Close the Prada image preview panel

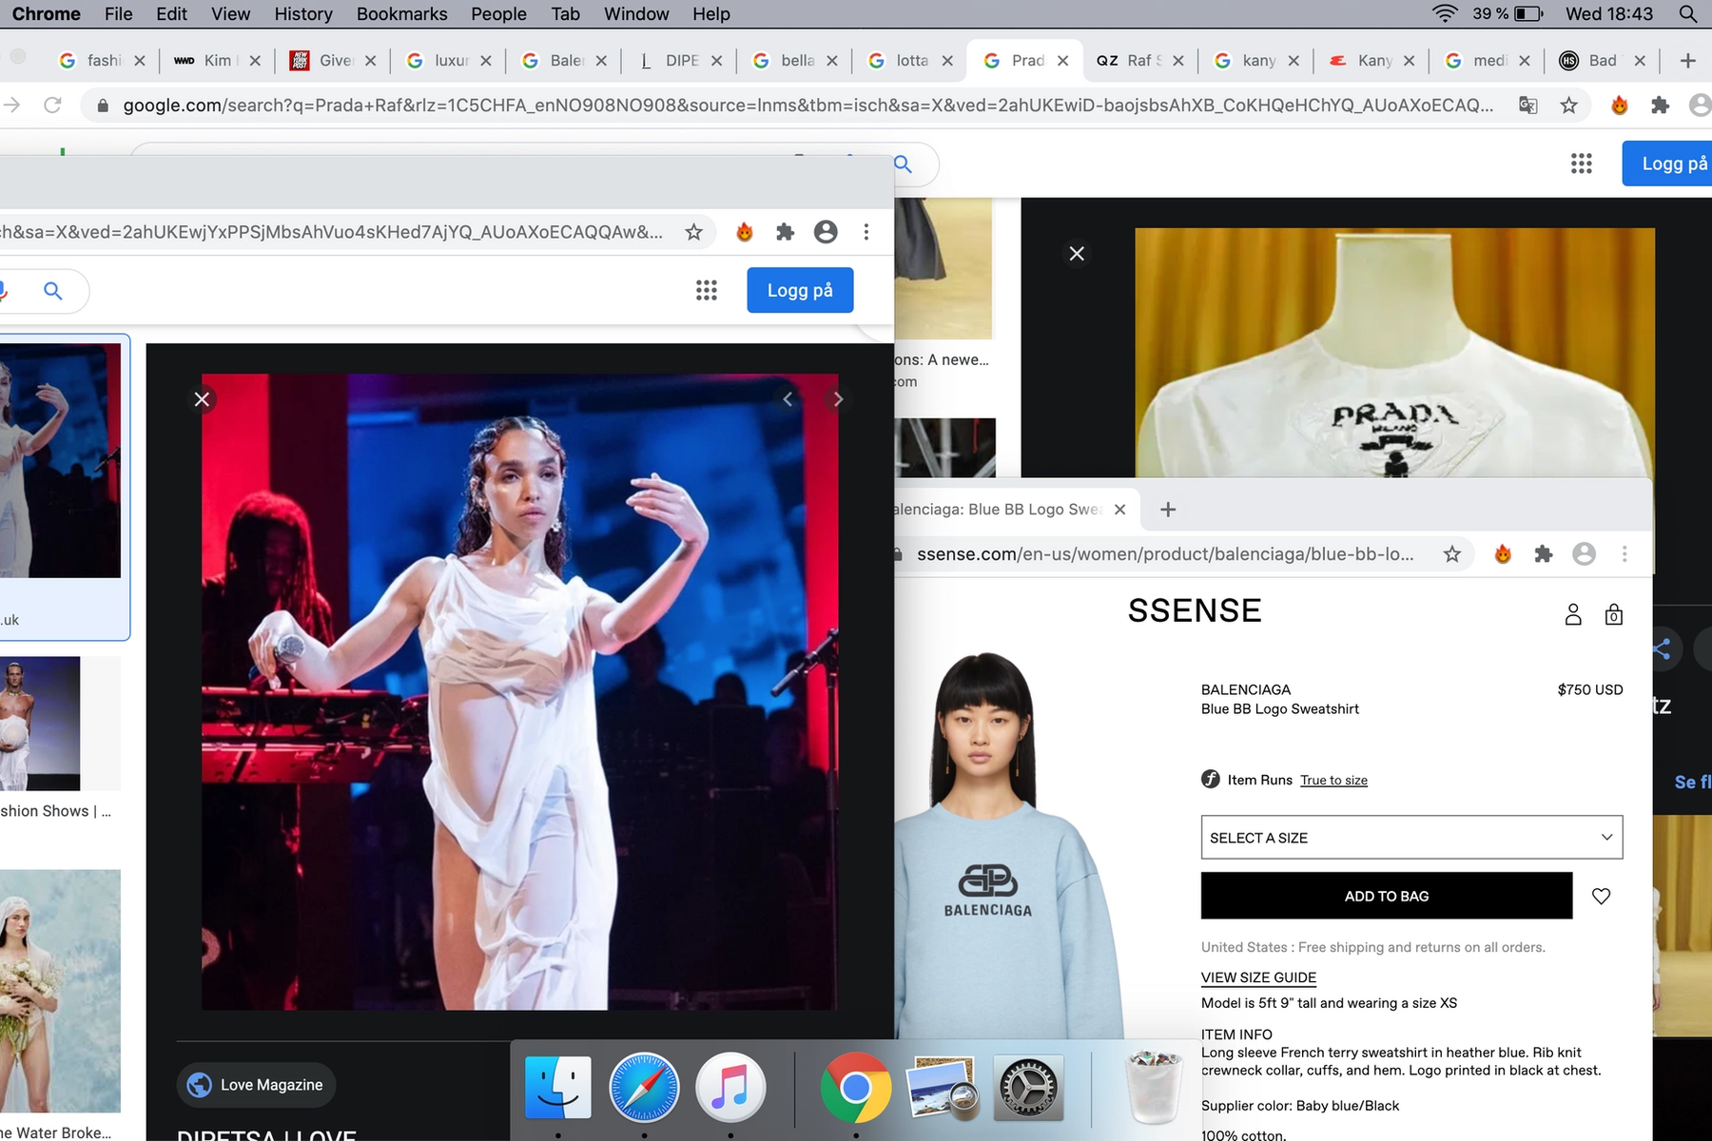pyautogui.click(x=1077, y=254)
